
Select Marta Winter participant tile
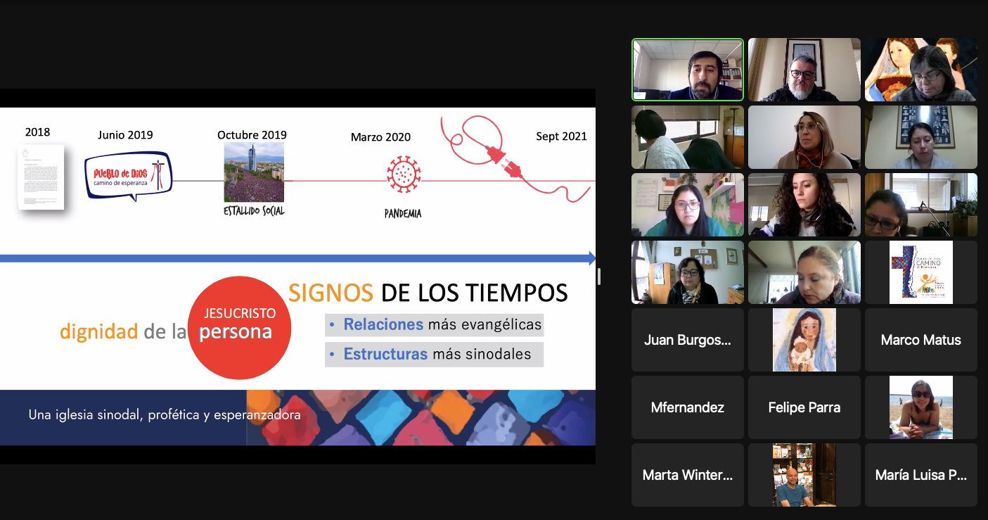tap(687, 475)
